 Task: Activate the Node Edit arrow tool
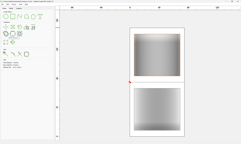click(x=6, y=54)
